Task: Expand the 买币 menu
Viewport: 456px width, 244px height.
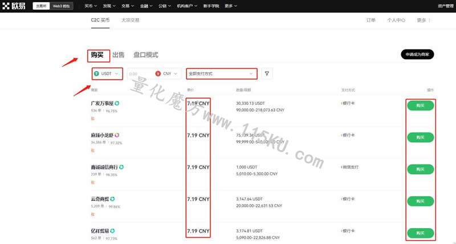Action: click(x=91, y=6)
